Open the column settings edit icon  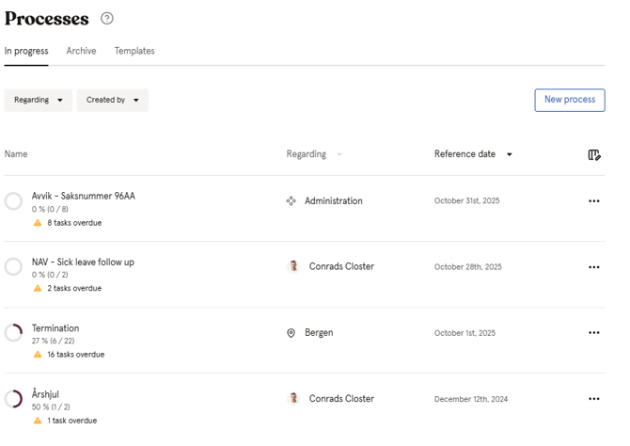click(593, 154)
